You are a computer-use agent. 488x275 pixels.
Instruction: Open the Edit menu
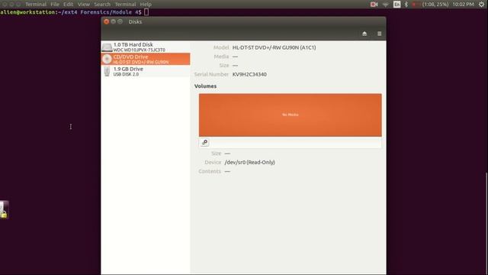(68, 5)
